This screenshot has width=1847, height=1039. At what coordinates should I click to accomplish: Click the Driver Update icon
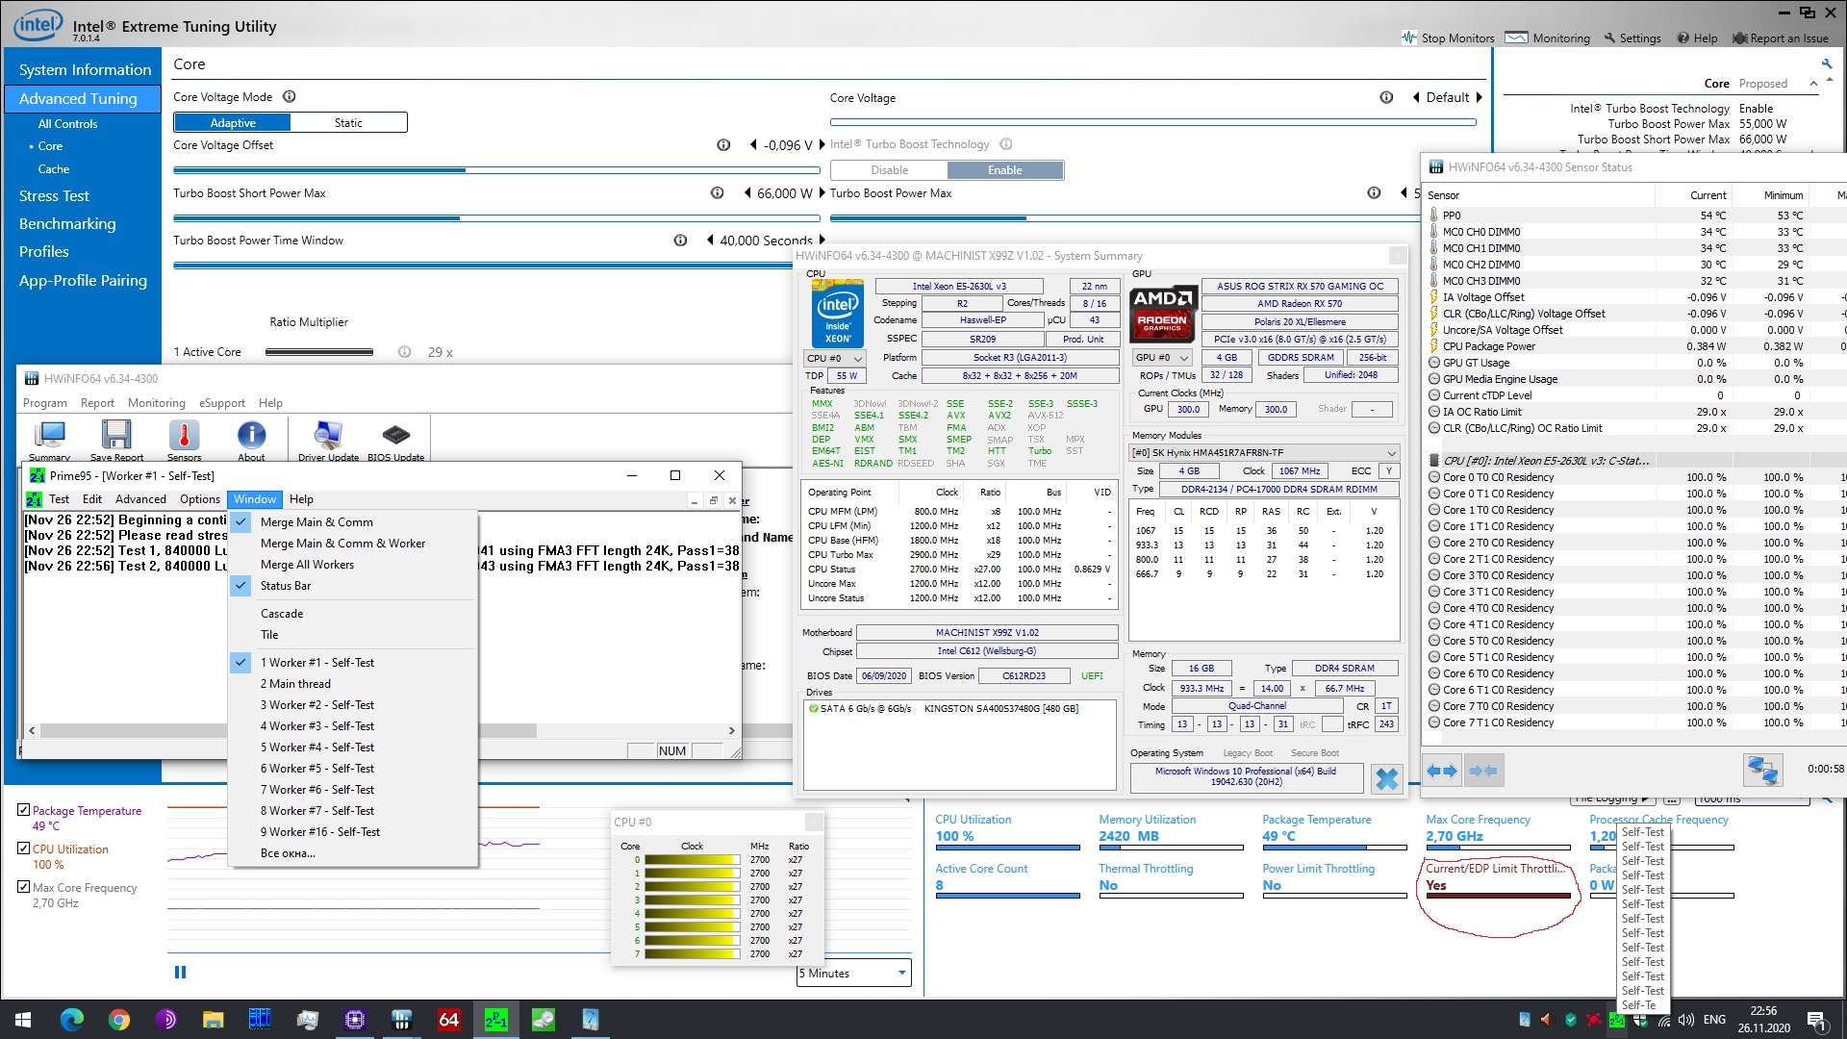click(x=328, y=436)
